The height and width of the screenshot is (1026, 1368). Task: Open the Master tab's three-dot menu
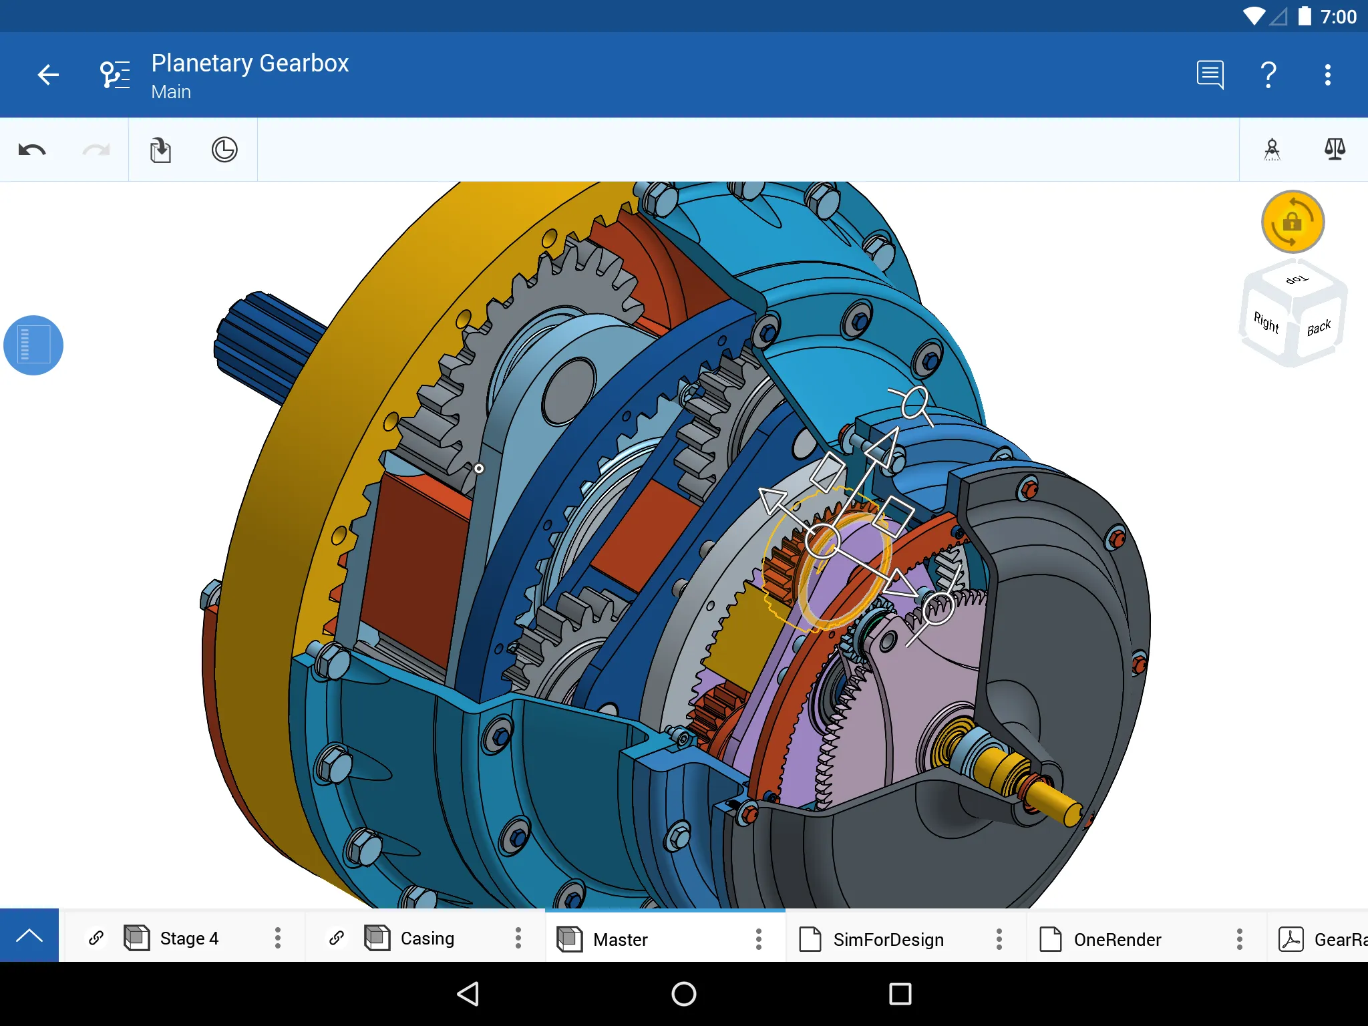(x=759, y=938)
